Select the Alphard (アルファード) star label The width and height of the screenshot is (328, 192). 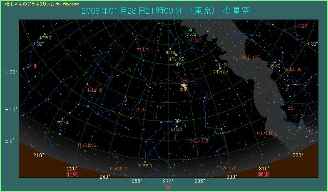[x=221, y=132]
